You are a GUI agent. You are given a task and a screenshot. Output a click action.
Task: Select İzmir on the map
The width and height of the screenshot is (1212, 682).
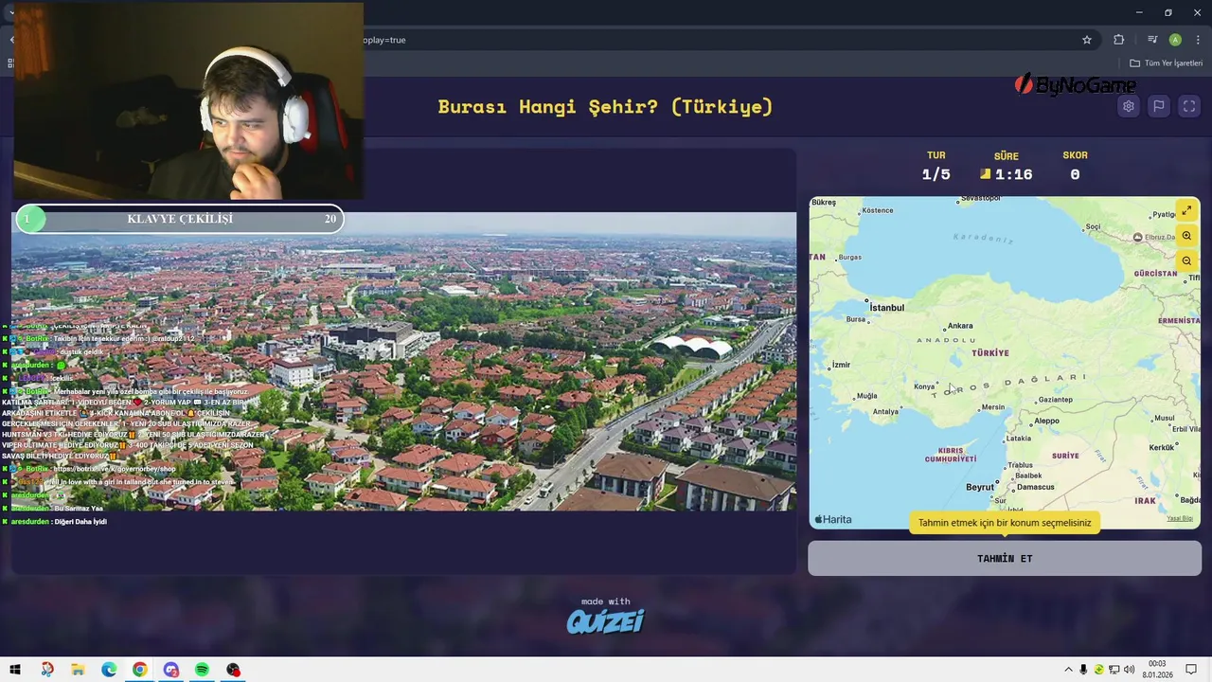pos(841,365)
